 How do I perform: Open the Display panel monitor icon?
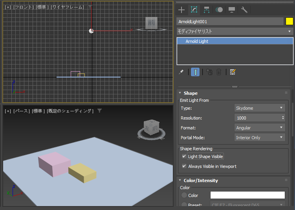(232, 10)
